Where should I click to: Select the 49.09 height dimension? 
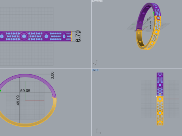click(18, 100)
